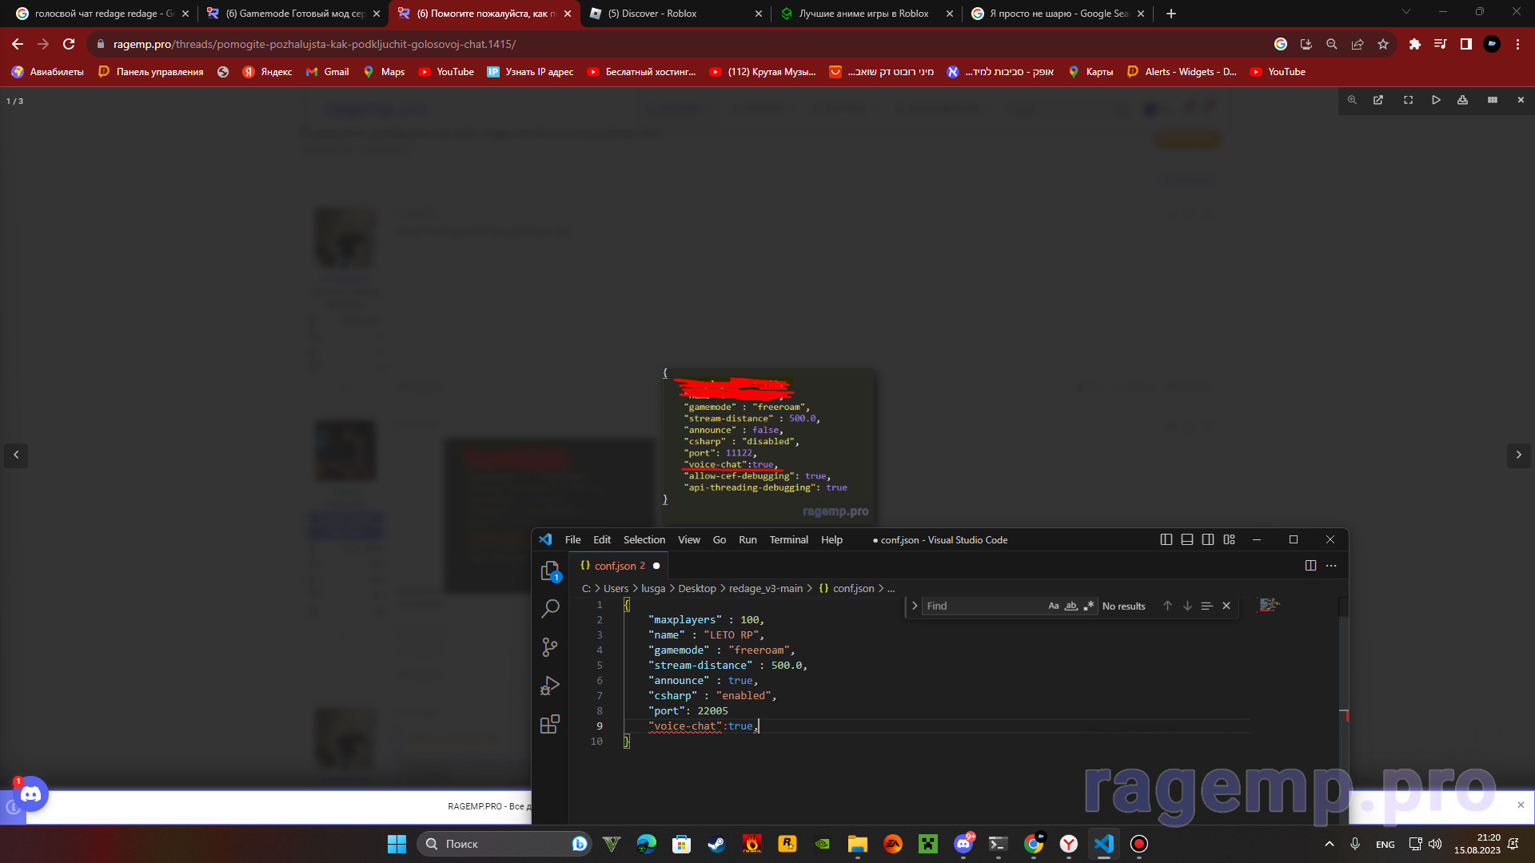Viewport: 1535px width, 863px height.
Task: Click inside the Find input field
Action: pos(983,606)
